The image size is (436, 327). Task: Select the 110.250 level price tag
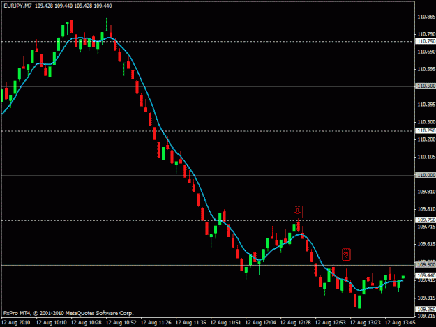tap(426, 130)
